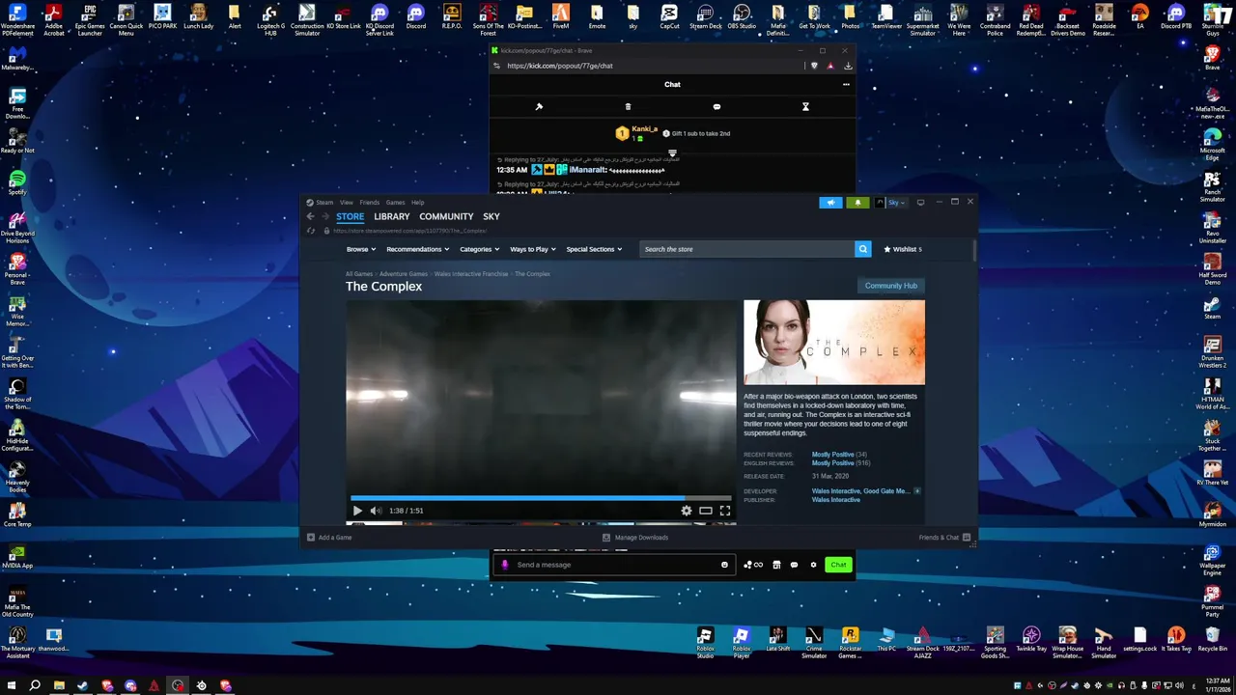Open Friends & Chat in Steam

click(x=944, y=538)
